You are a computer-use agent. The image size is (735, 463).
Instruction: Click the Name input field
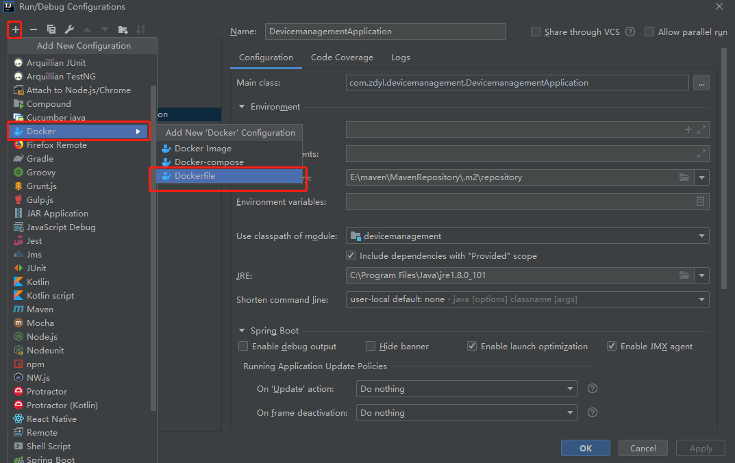(x=386, y=32)
